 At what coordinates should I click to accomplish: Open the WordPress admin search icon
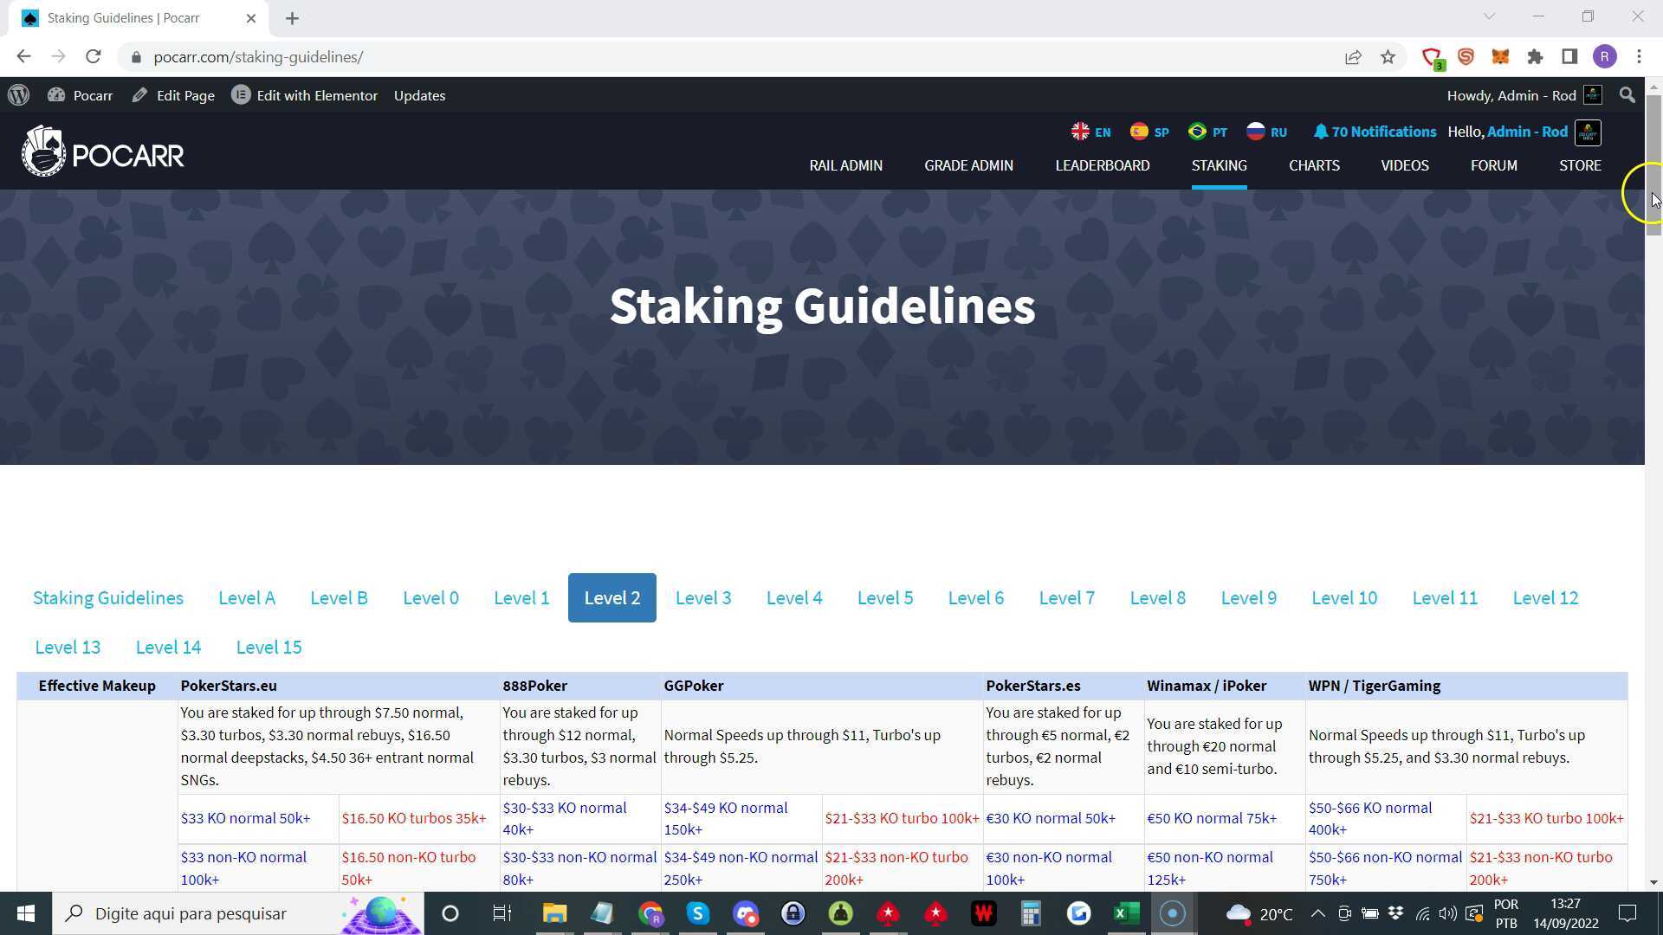[x=1627, y=95]
